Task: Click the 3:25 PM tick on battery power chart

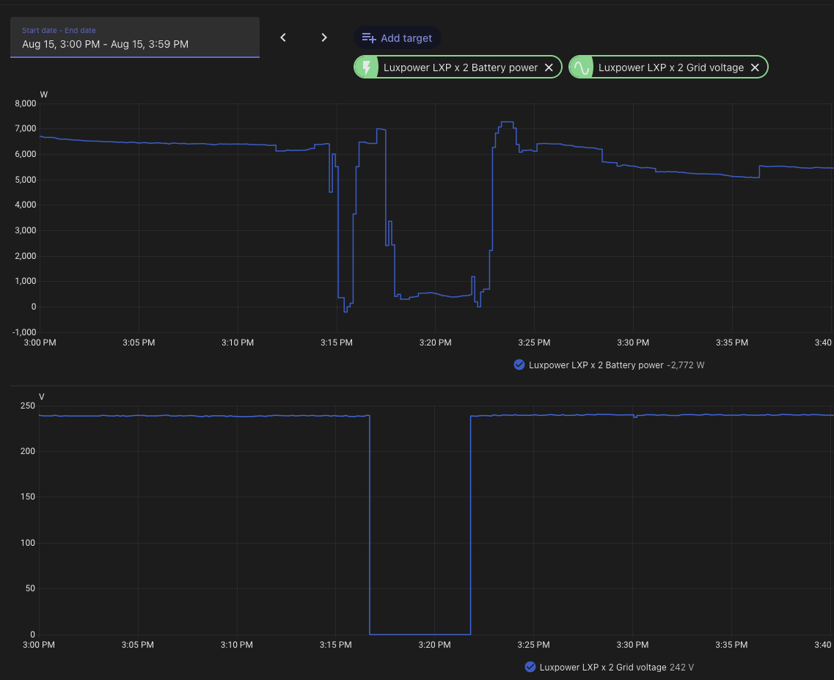Action: pyautogui.click(x=534, y=343)
